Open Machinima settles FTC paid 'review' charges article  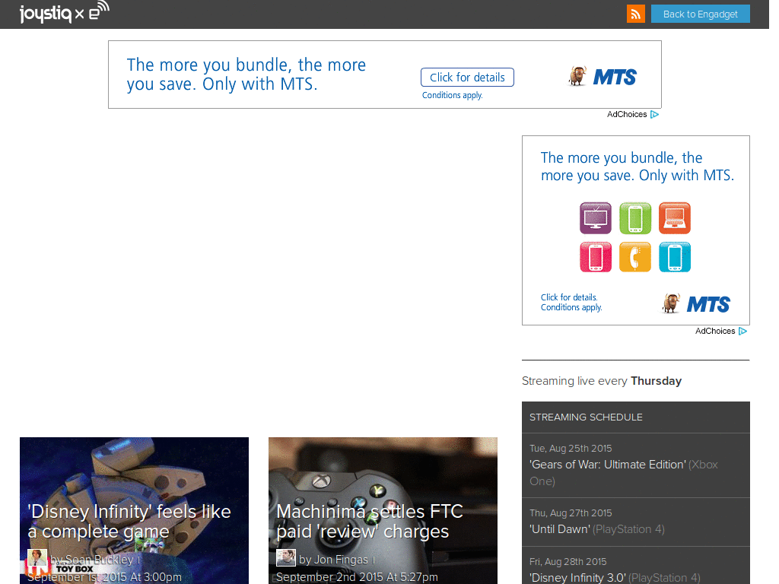click(370, 522)
